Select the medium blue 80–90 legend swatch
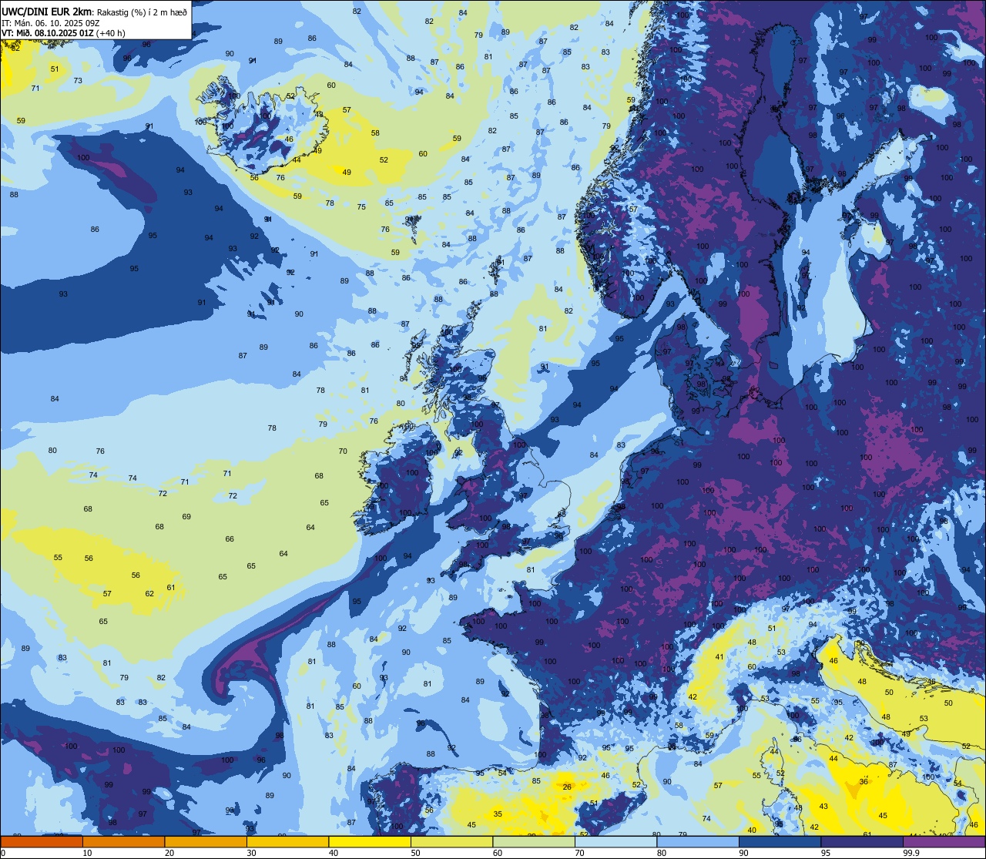The width and height of the screenshot is (986, 859). point(698,841)
